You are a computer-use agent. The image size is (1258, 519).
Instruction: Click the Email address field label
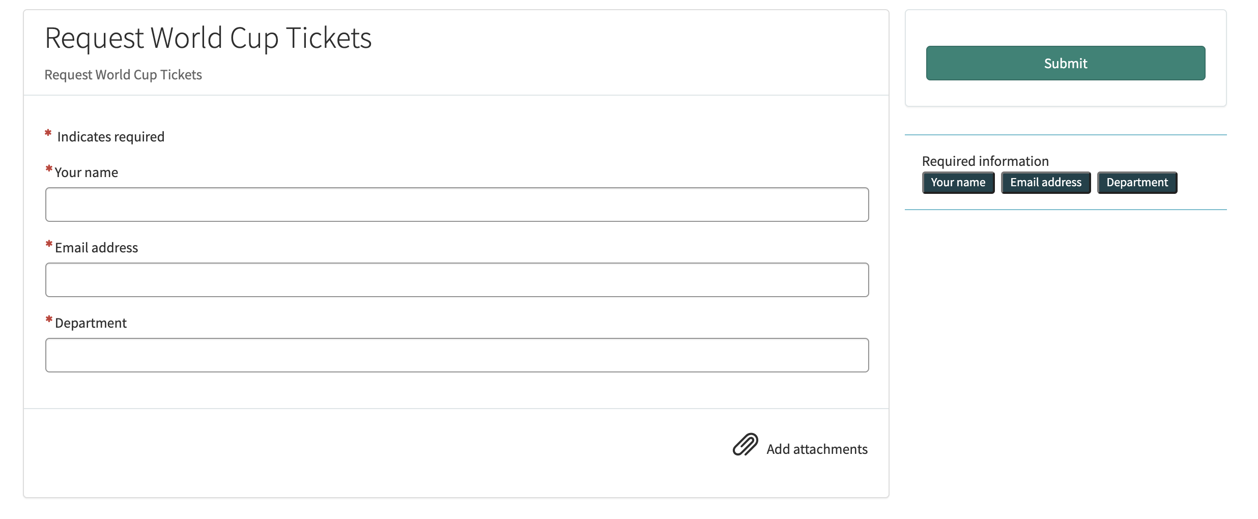[x=96, y=247]
